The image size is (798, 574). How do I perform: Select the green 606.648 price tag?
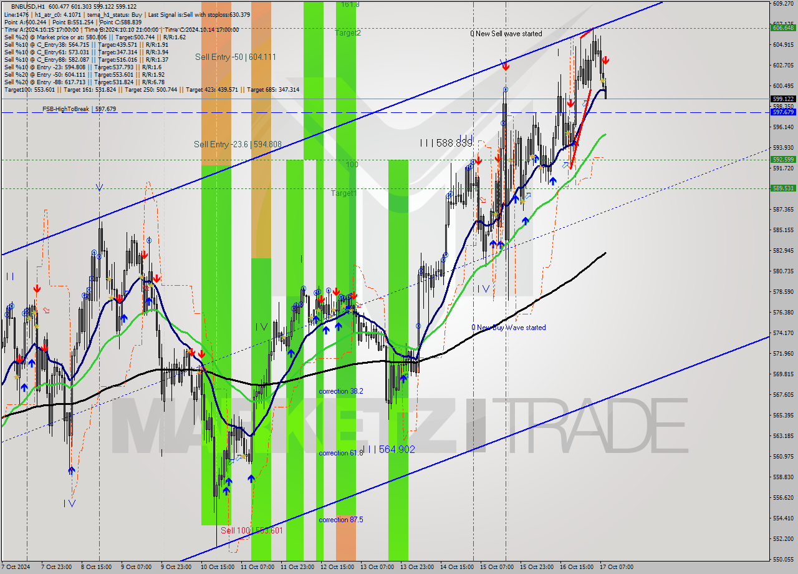click(783, 27)
